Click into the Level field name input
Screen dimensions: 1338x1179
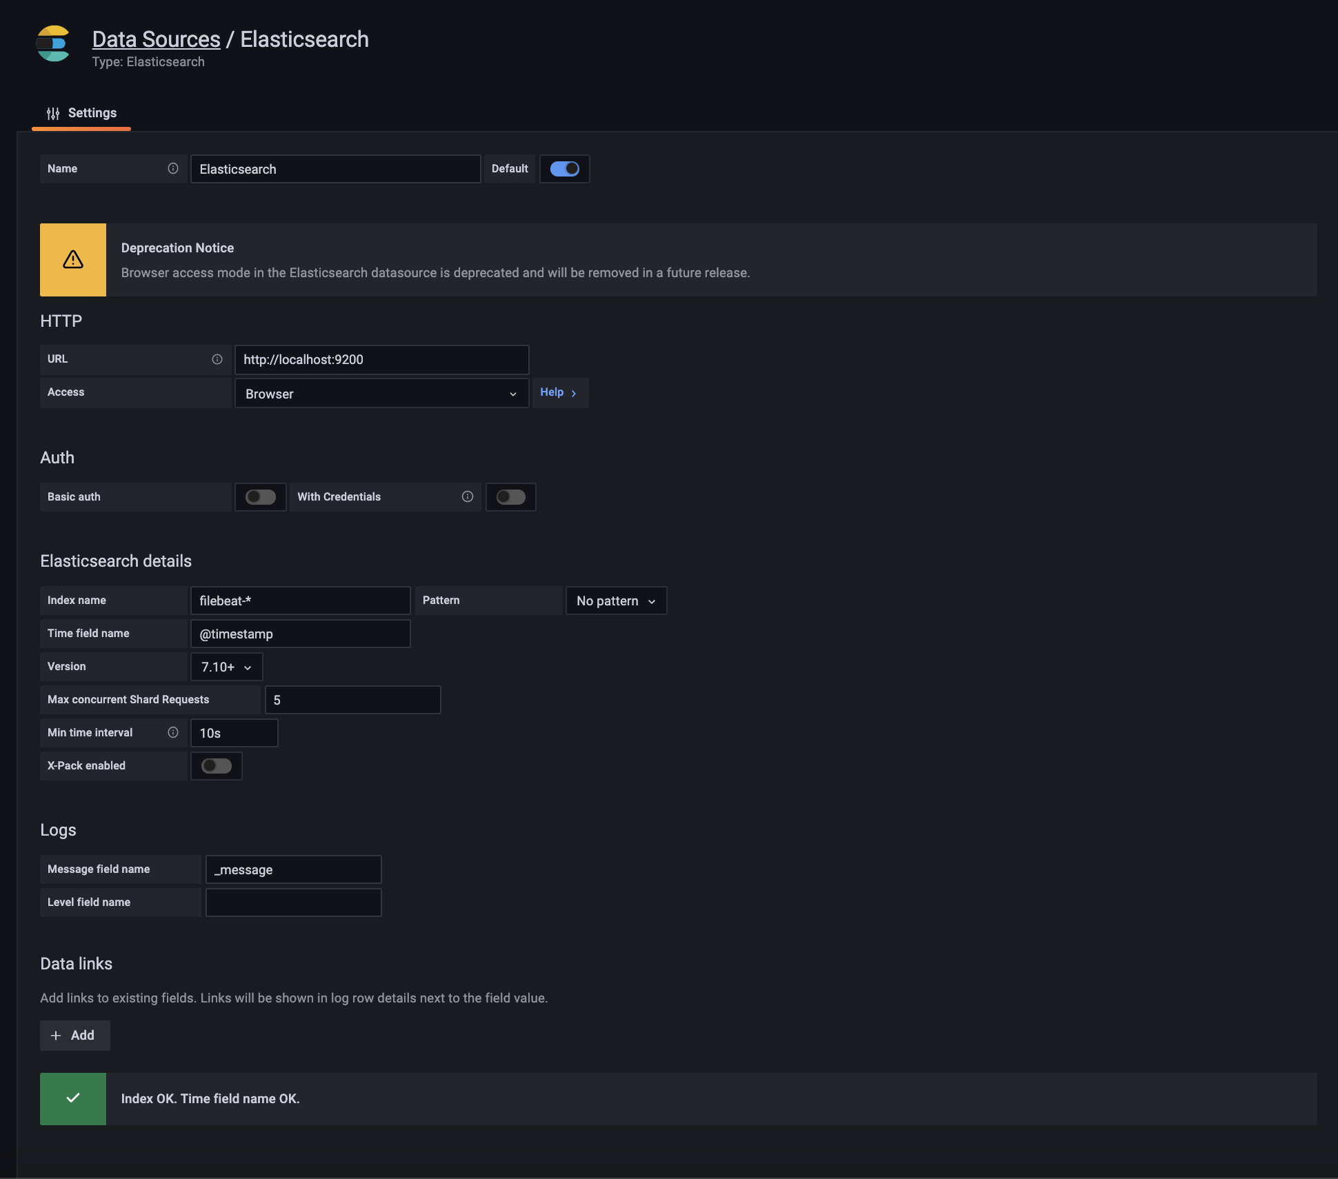click(x=293, y=903)
